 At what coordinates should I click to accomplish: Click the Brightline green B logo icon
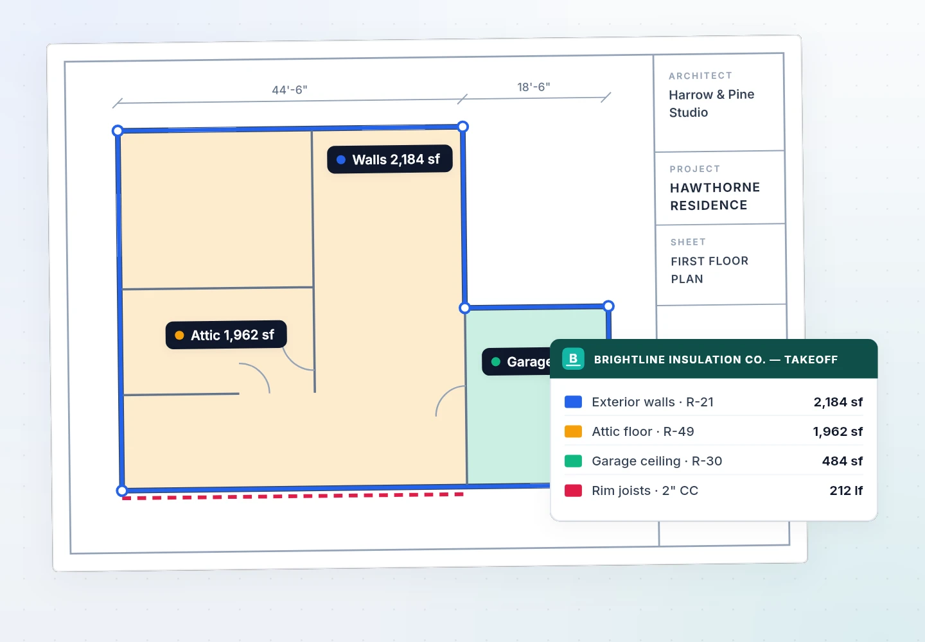[573, 359]
